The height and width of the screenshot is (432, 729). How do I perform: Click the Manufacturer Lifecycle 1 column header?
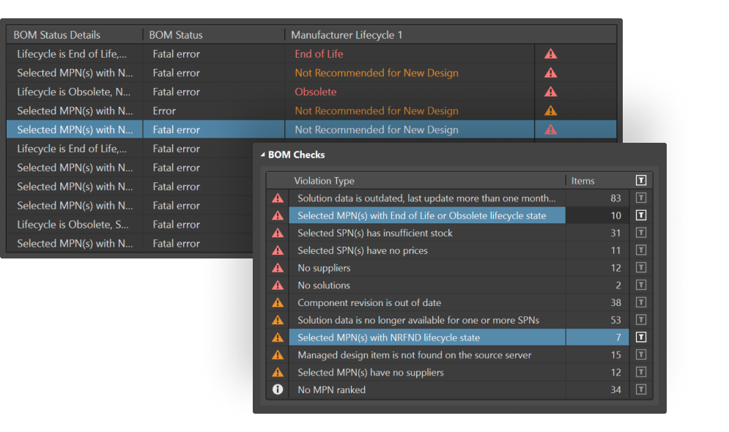[x=347, y=35]
